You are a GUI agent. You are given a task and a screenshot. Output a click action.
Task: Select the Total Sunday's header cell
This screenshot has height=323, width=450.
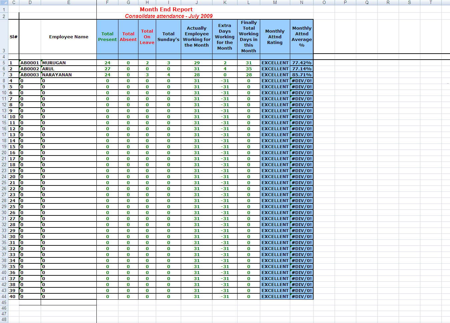coord(168,37)
